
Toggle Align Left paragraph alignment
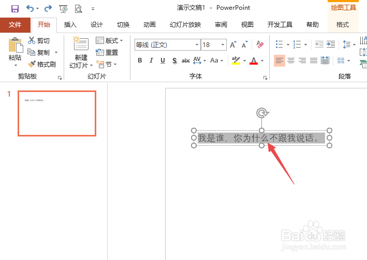(x=280, y=61)
